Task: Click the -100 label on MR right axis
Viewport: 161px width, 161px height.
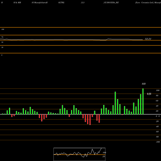Action: [x=158, y=142]
